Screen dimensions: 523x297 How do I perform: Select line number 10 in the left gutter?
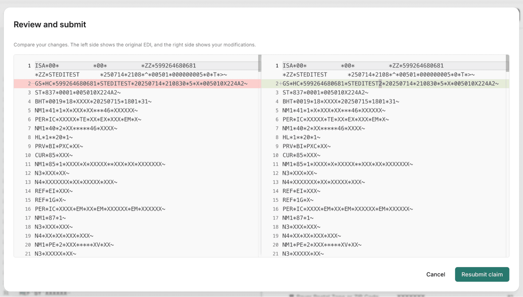point(28,155)
